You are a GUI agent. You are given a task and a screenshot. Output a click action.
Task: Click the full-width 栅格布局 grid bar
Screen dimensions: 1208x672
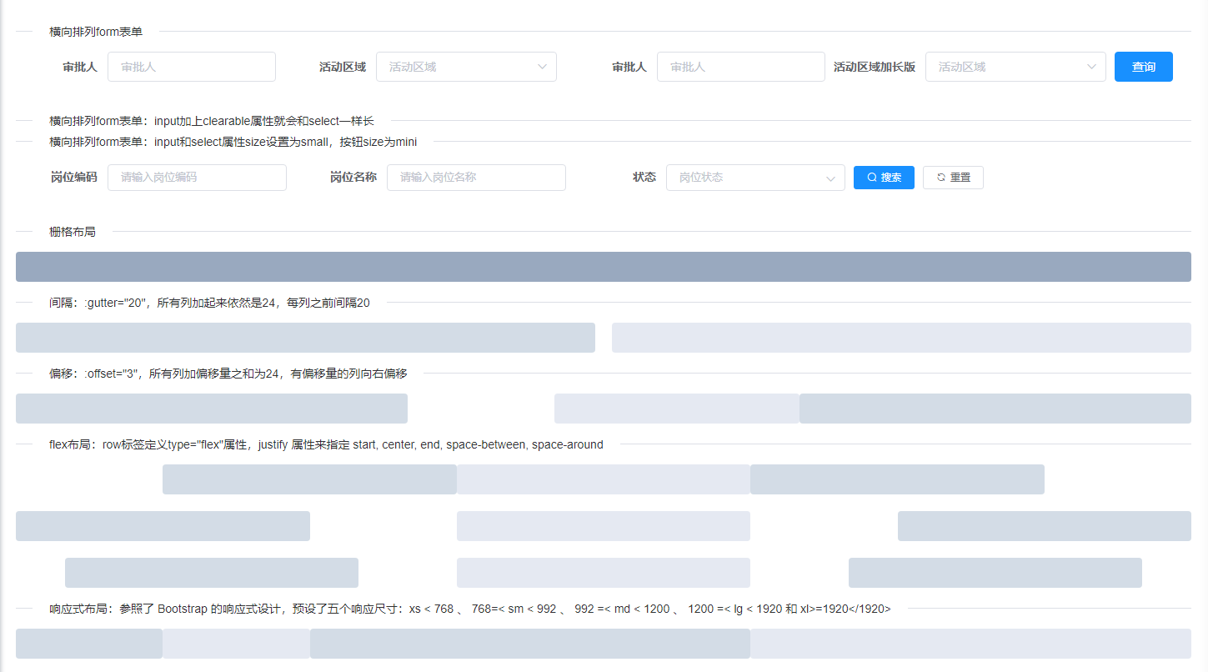(603, 267)
